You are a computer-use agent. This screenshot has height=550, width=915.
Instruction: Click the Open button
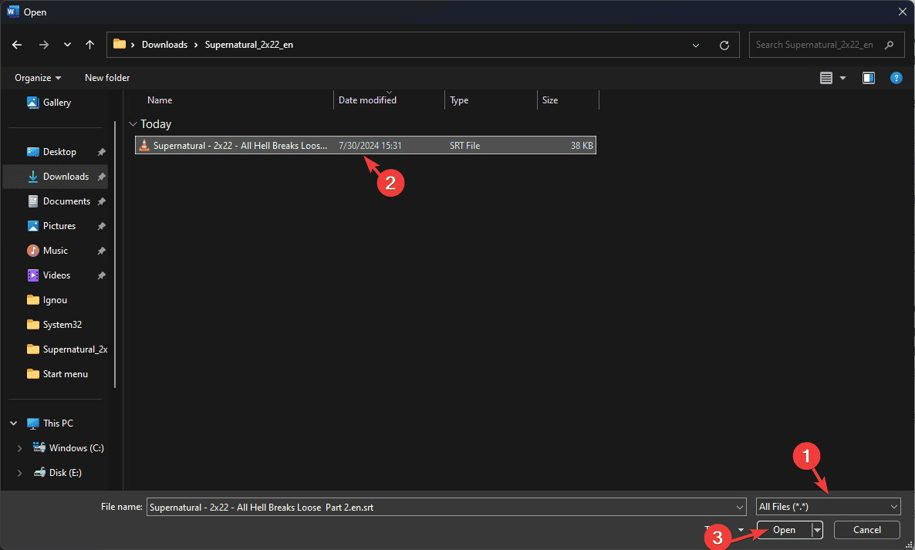coord(785,530)
